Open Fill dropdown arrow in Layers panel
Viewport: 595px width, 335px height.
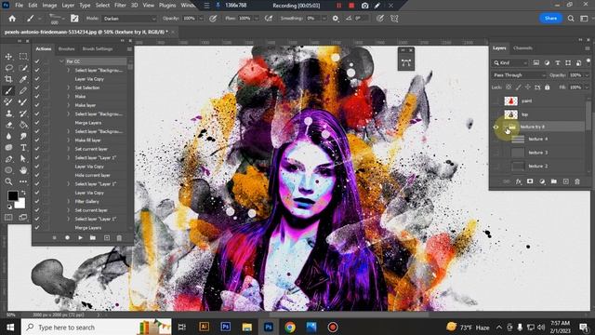coord(587,87)
